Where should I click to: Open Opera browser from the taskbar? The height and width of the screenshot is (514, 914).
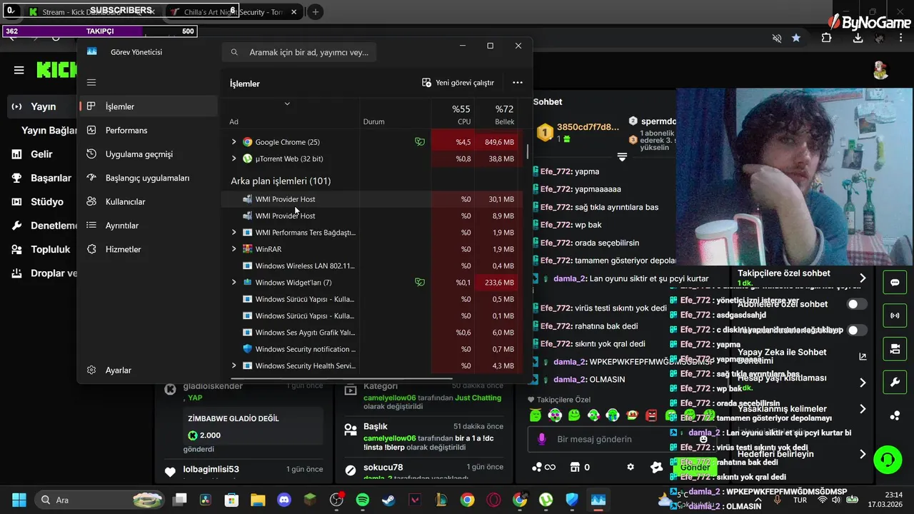(493, 500)
